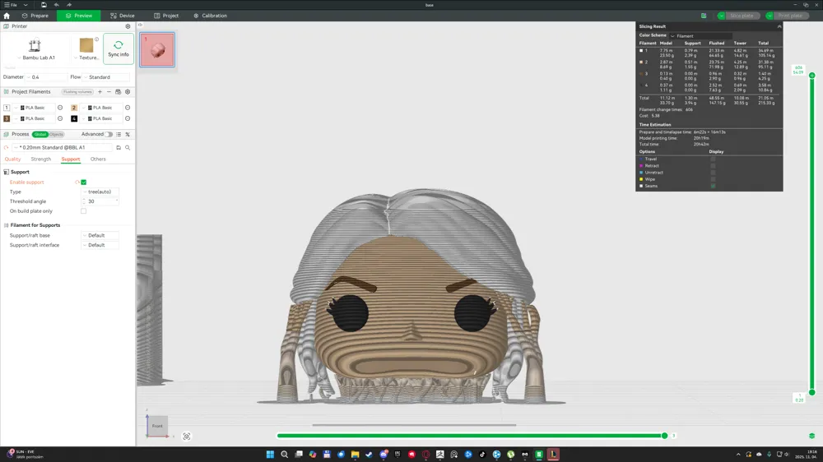Open the Color Scheme Filament dropdown
This screenshot has height=462, width=823.
click(x=700, y=35)
